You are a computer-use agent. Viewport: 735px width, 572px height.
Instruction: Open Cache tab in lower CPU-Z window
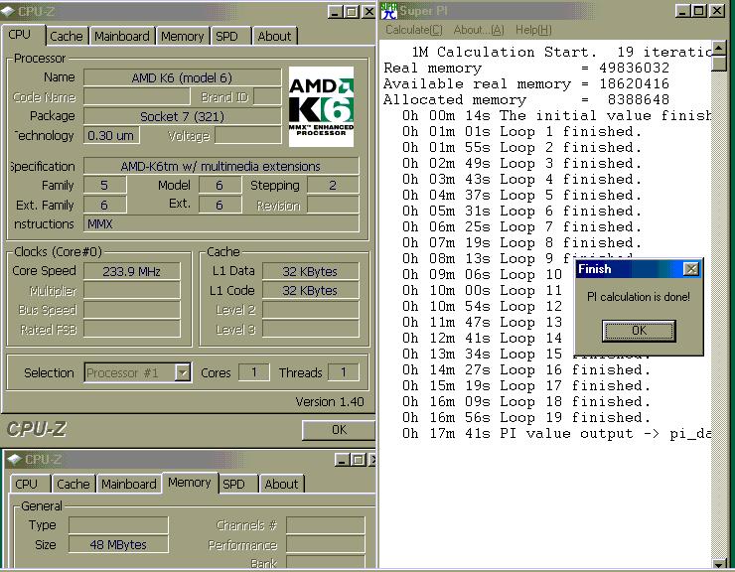click(73, 484)
